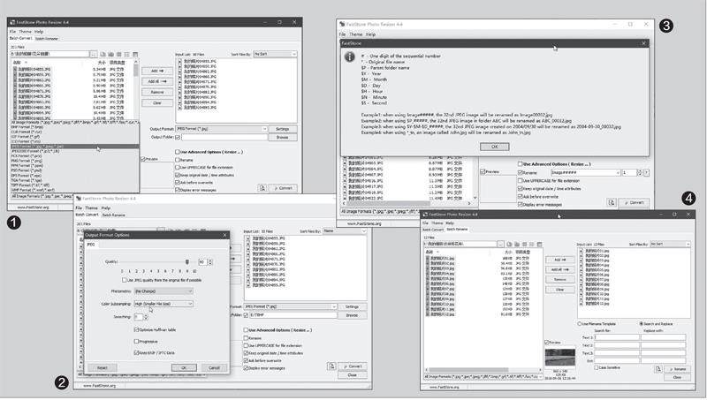This screenshot has width=707, height=400.
Task: Open the file-type filter dropdown in window 4
Action: coord(483,376)
